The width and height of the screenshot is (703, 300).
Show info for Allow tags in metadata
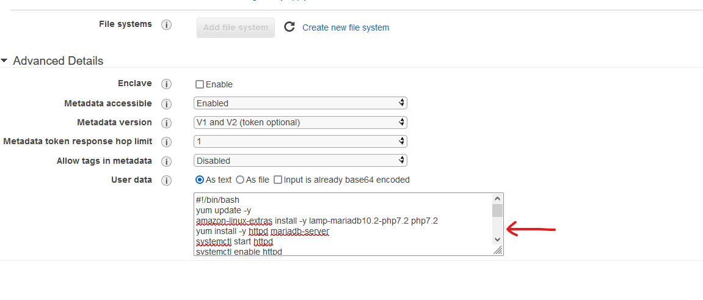(x=166, y=161)
